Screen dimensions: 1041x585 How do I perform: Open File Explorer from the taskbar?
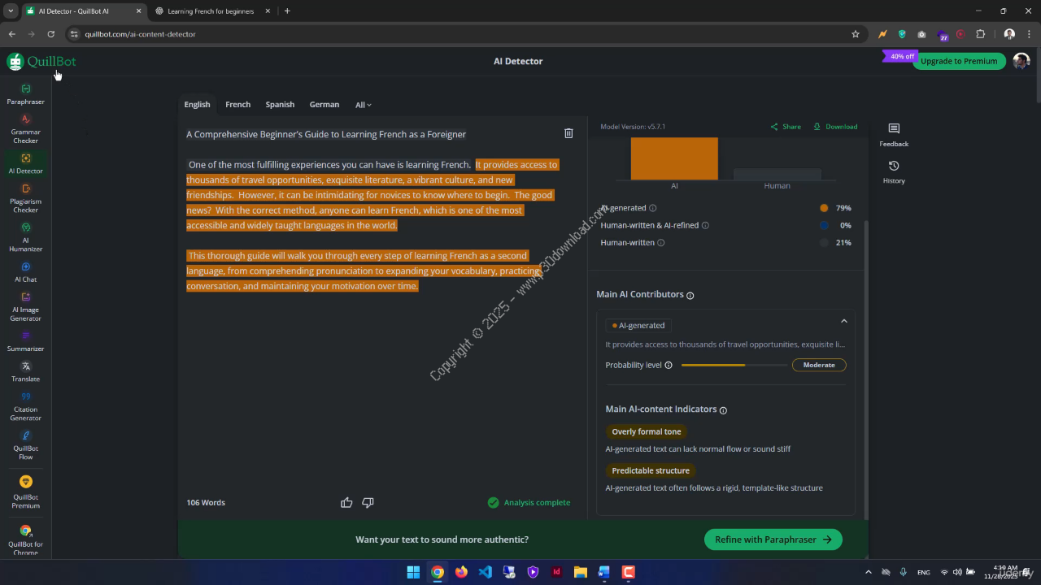580,572
